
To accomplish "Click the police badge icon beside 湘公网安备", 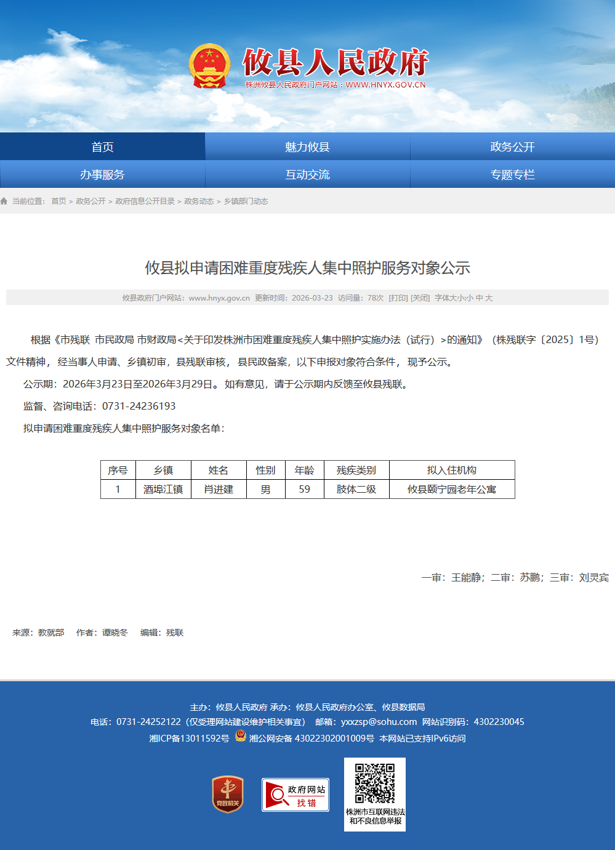I will pos(241,736).
